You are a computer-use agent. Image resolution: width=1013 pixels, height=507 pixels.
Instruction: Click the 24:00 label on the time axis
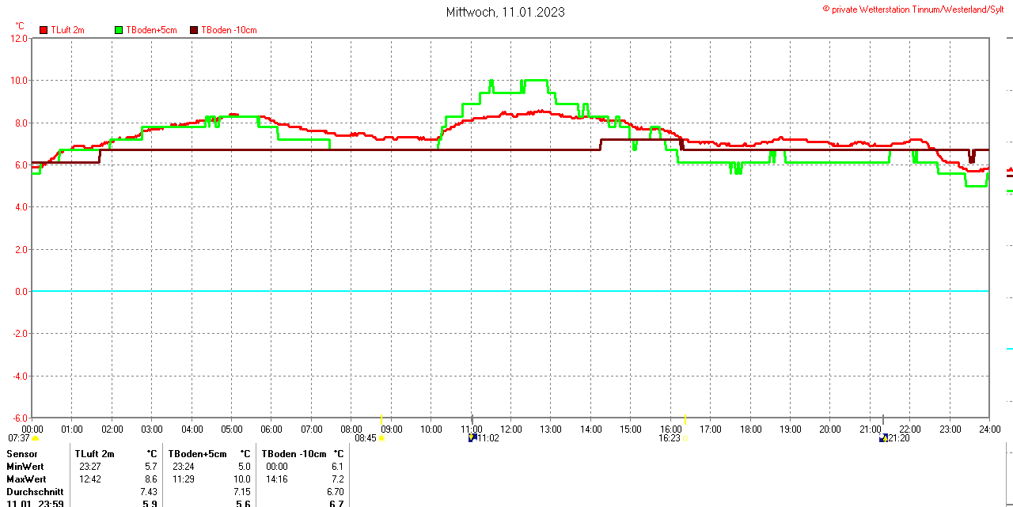click(988, 429)
